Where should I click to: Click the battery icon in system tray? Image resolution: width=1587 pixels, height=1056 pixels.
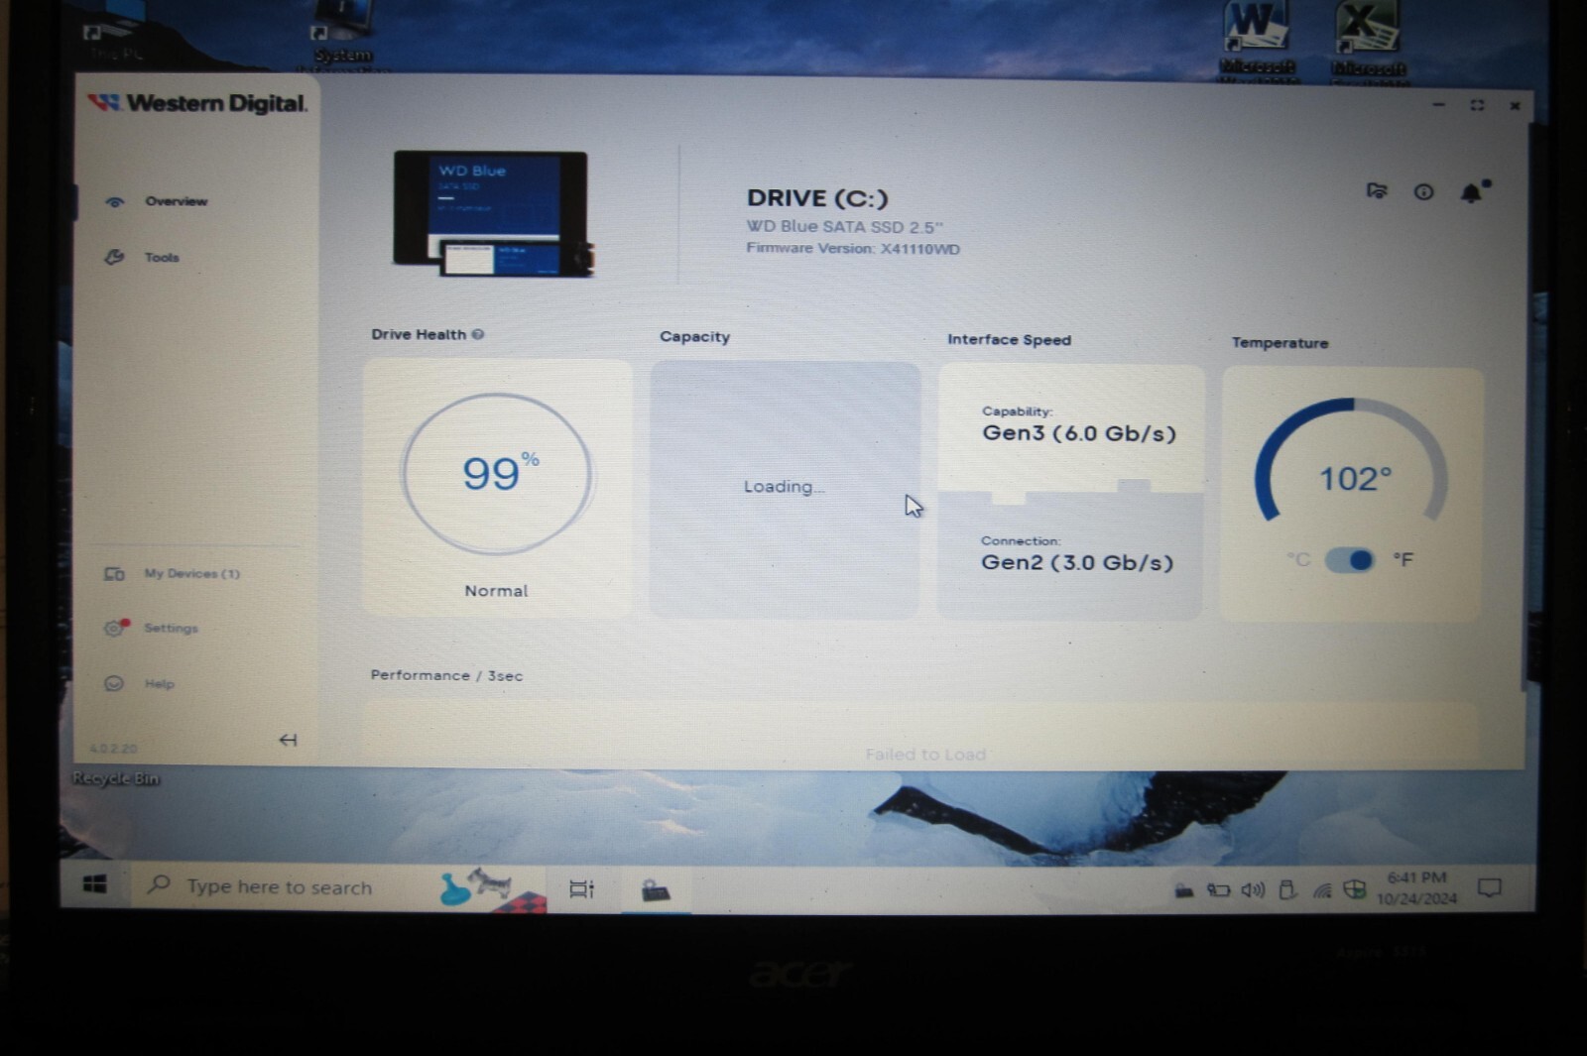tap(1218, 890)
